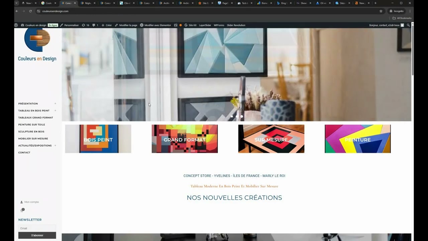Open the updates counter showing 16
Screen dimensions: 428x241
coord(86,25)
